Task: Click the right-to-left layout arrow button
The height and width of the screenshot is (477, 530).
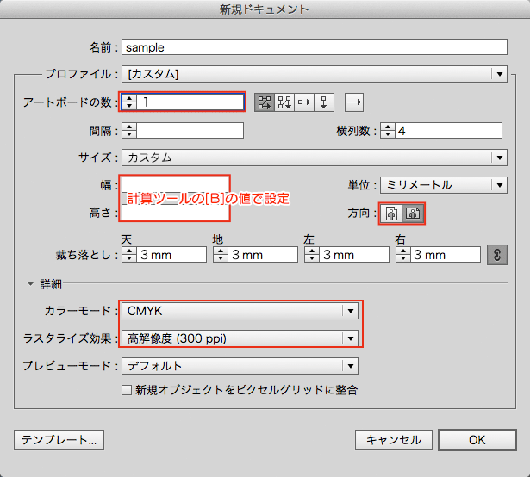Action: coord(354,102)
